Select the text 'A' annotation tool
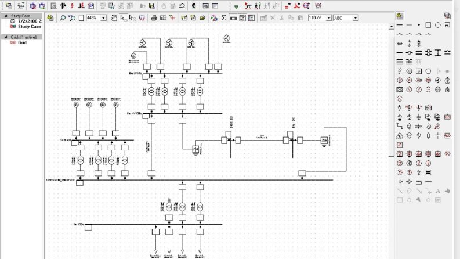 [x=438, y=191]
